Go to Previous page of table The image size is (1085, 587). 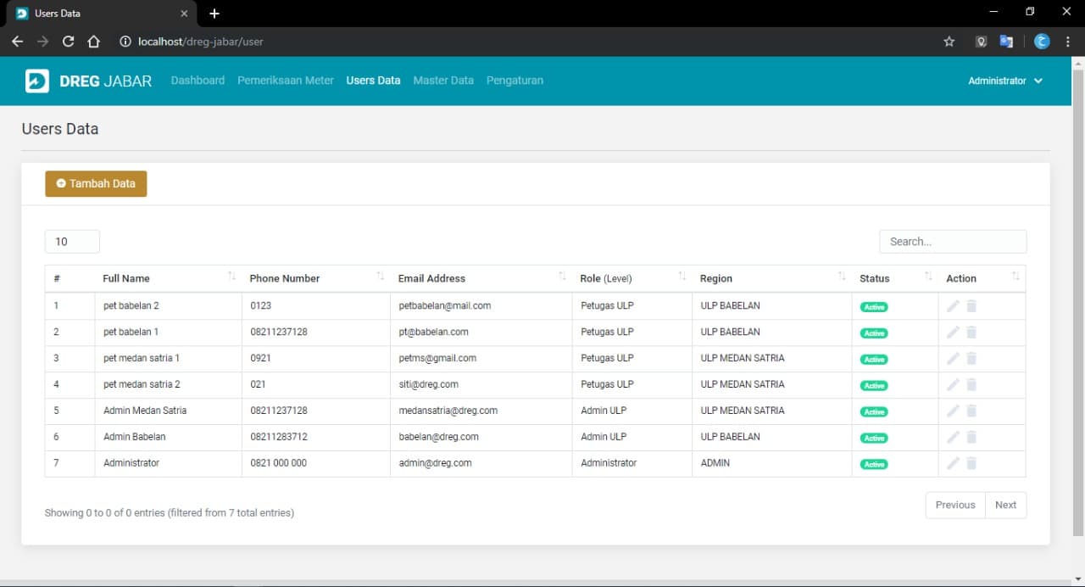pyautogui.click(x=955, y=505)
